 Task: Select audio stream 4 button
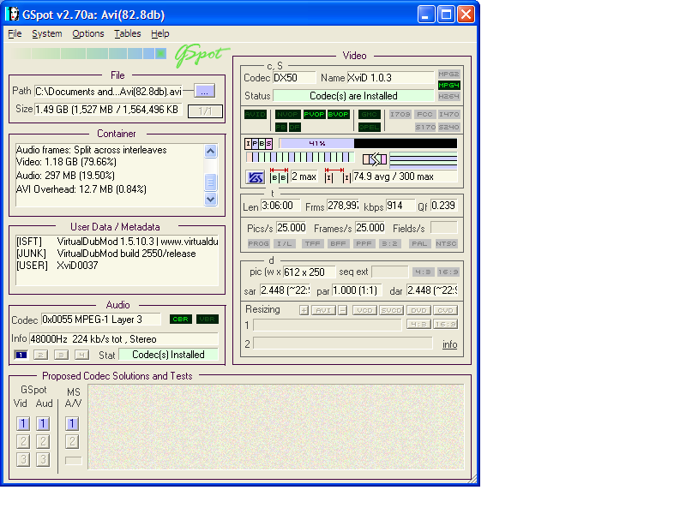(81, 355)
